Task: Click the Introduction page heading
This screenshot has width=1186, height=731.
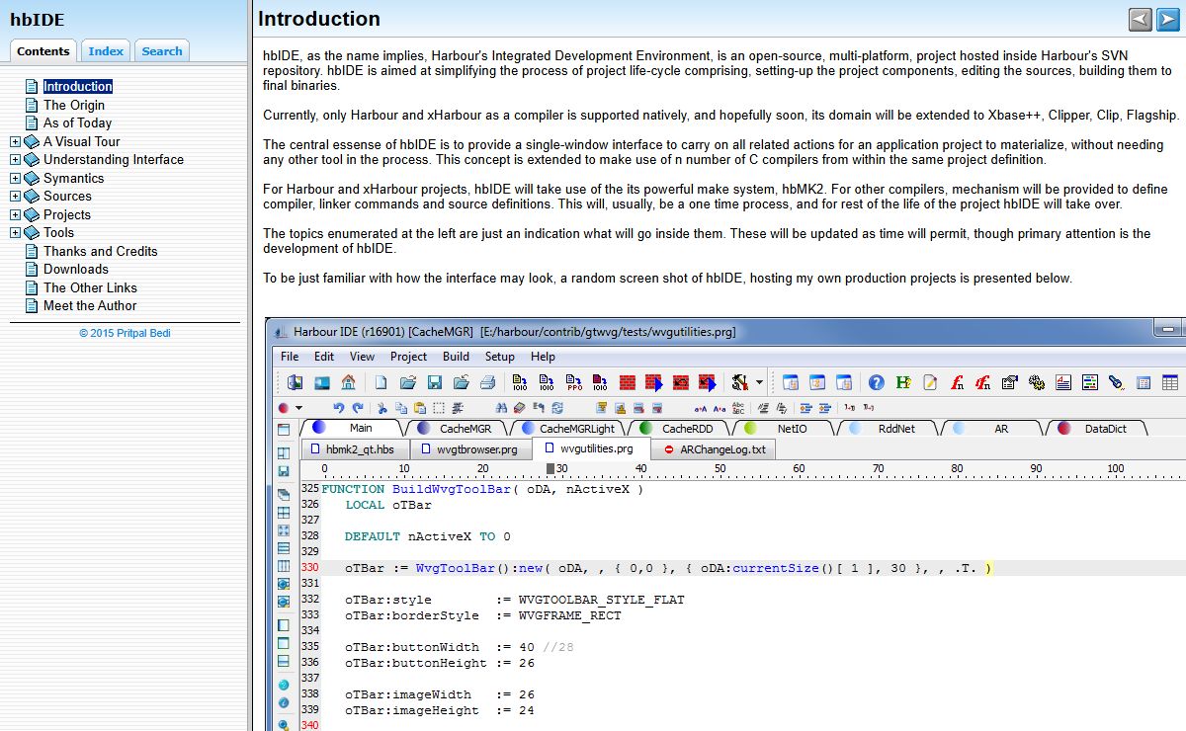Action: (319, 19)
